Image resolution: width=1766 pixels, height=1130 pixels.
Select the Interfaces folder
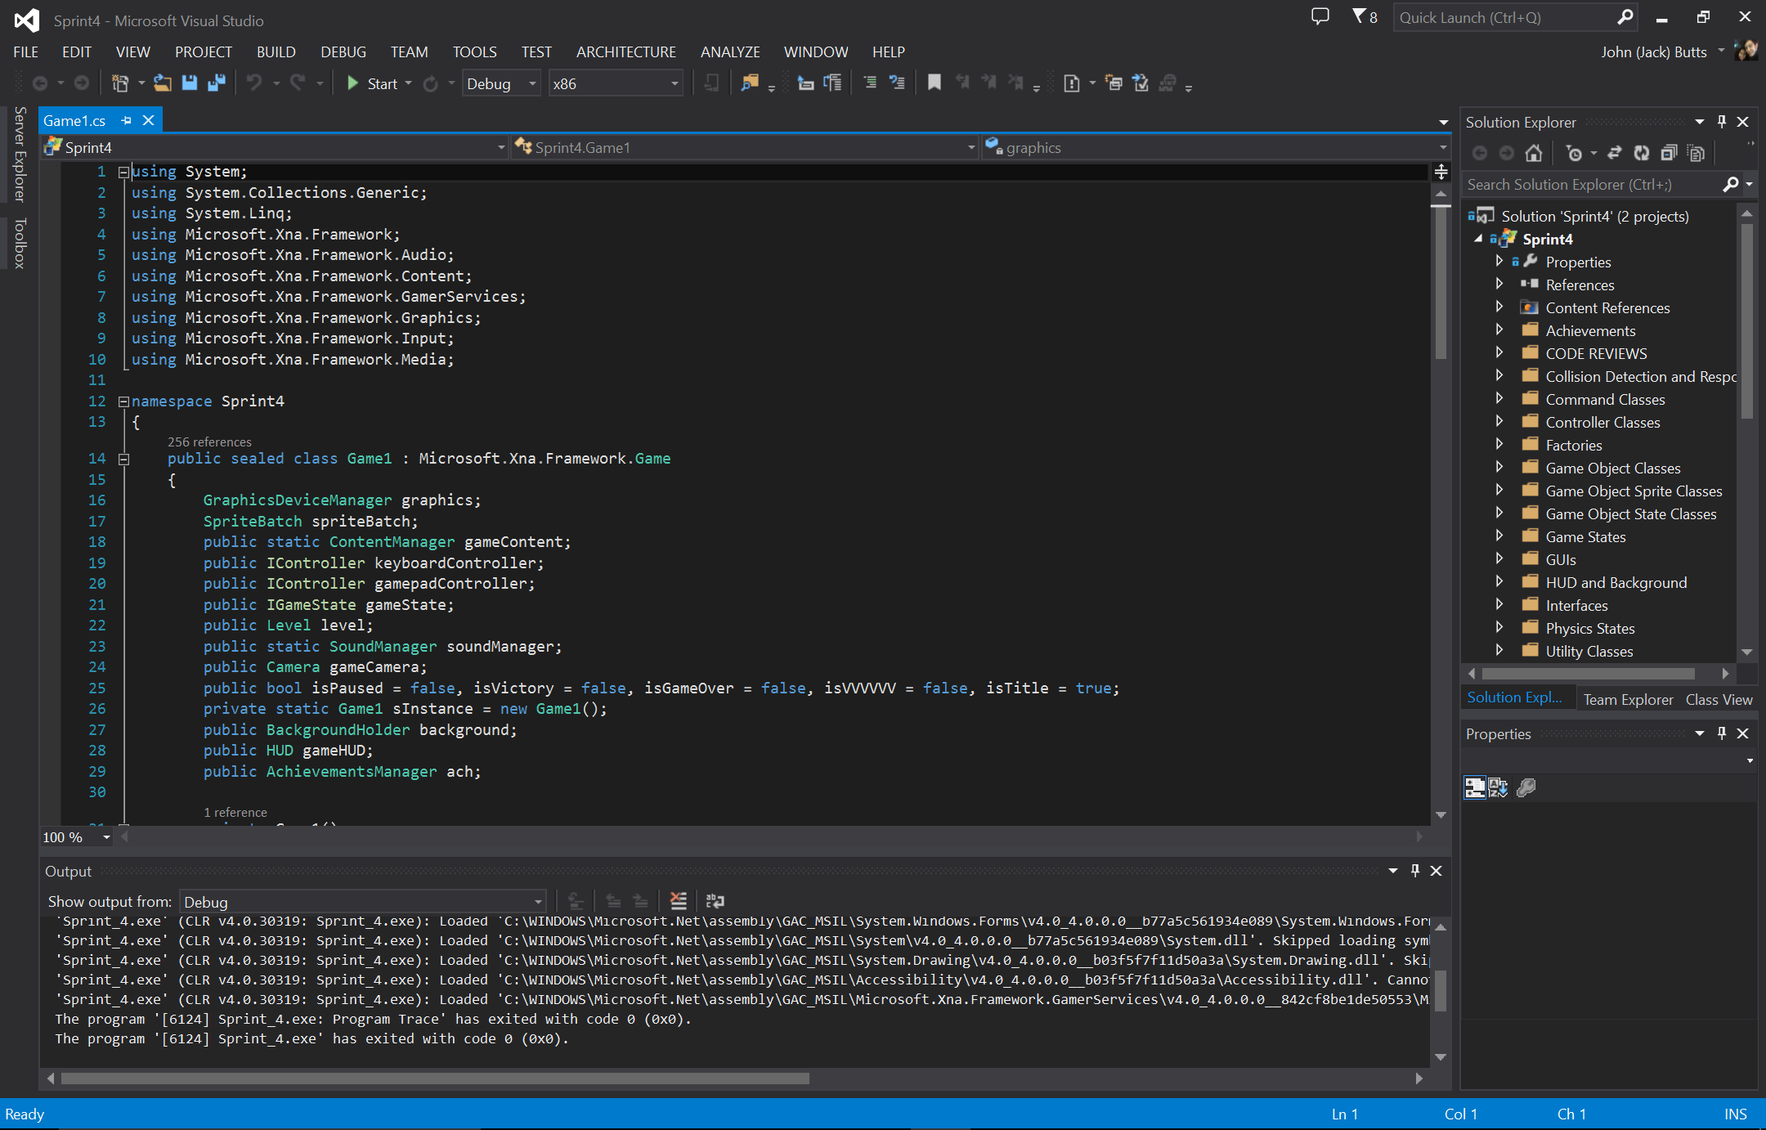pyautogui.click(x=1576, y=605)
